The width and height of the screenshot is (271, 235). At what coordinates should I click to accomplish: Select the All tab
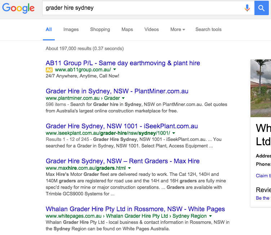coord(49,30)
